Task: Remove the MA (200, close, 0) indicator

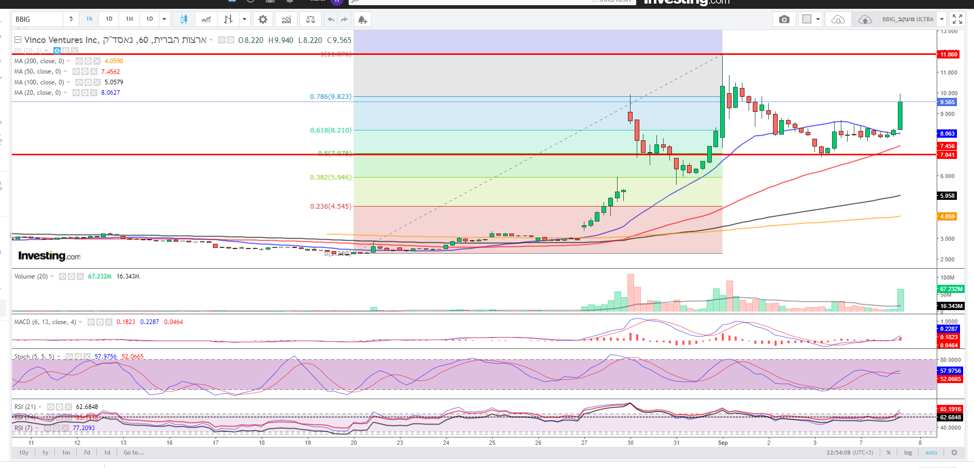Action: pyautogui.click(x=97, y=61)
